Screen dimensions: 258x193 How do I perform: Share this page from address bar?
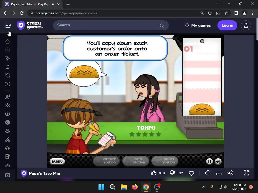pos(218,13)
